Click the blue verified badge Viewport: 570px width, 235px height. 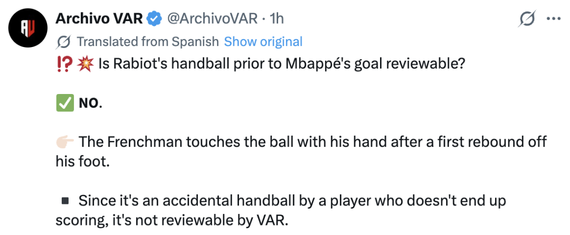point(154,19)
